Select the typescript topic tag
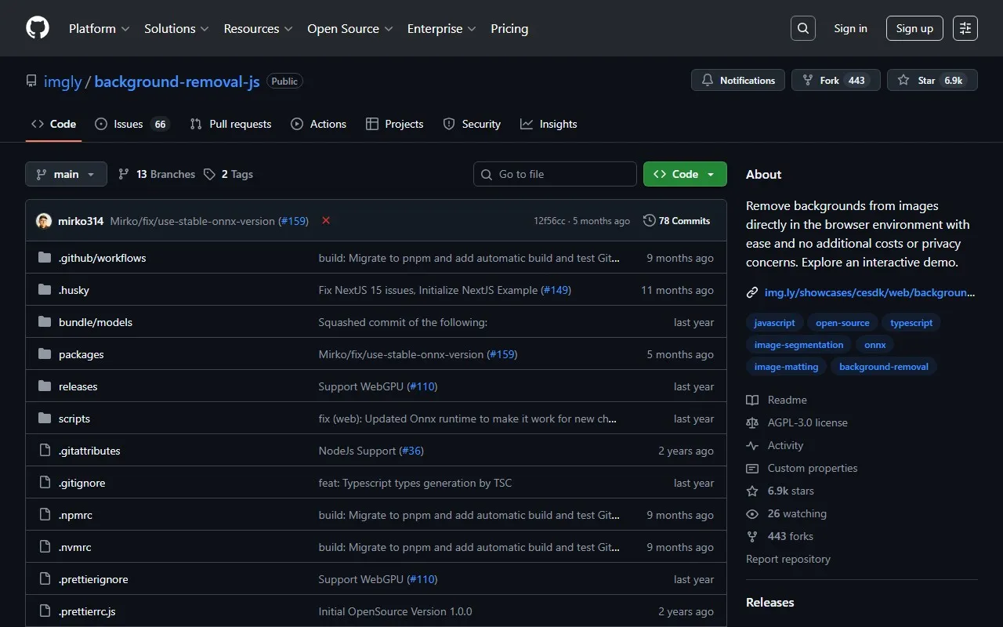Image resolution: width=1003 pixels, height=627 pixels. (911, 323)
